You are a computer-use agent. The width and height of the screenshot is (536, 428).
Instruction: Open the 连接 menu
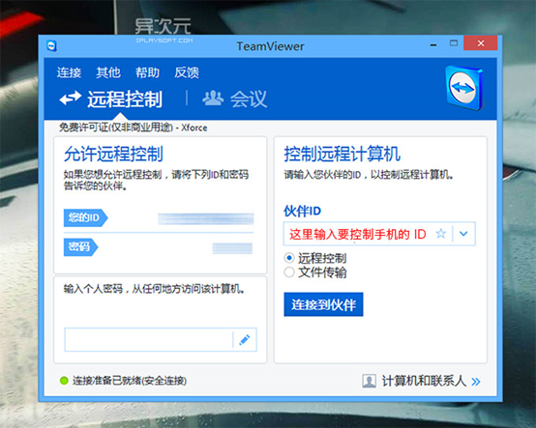click(69, 72)
